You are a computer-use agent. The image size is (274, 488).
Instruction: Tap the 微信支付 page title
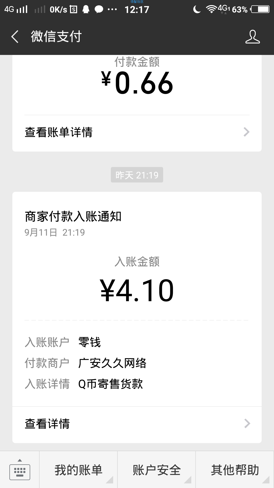click(x=56, y=36)
